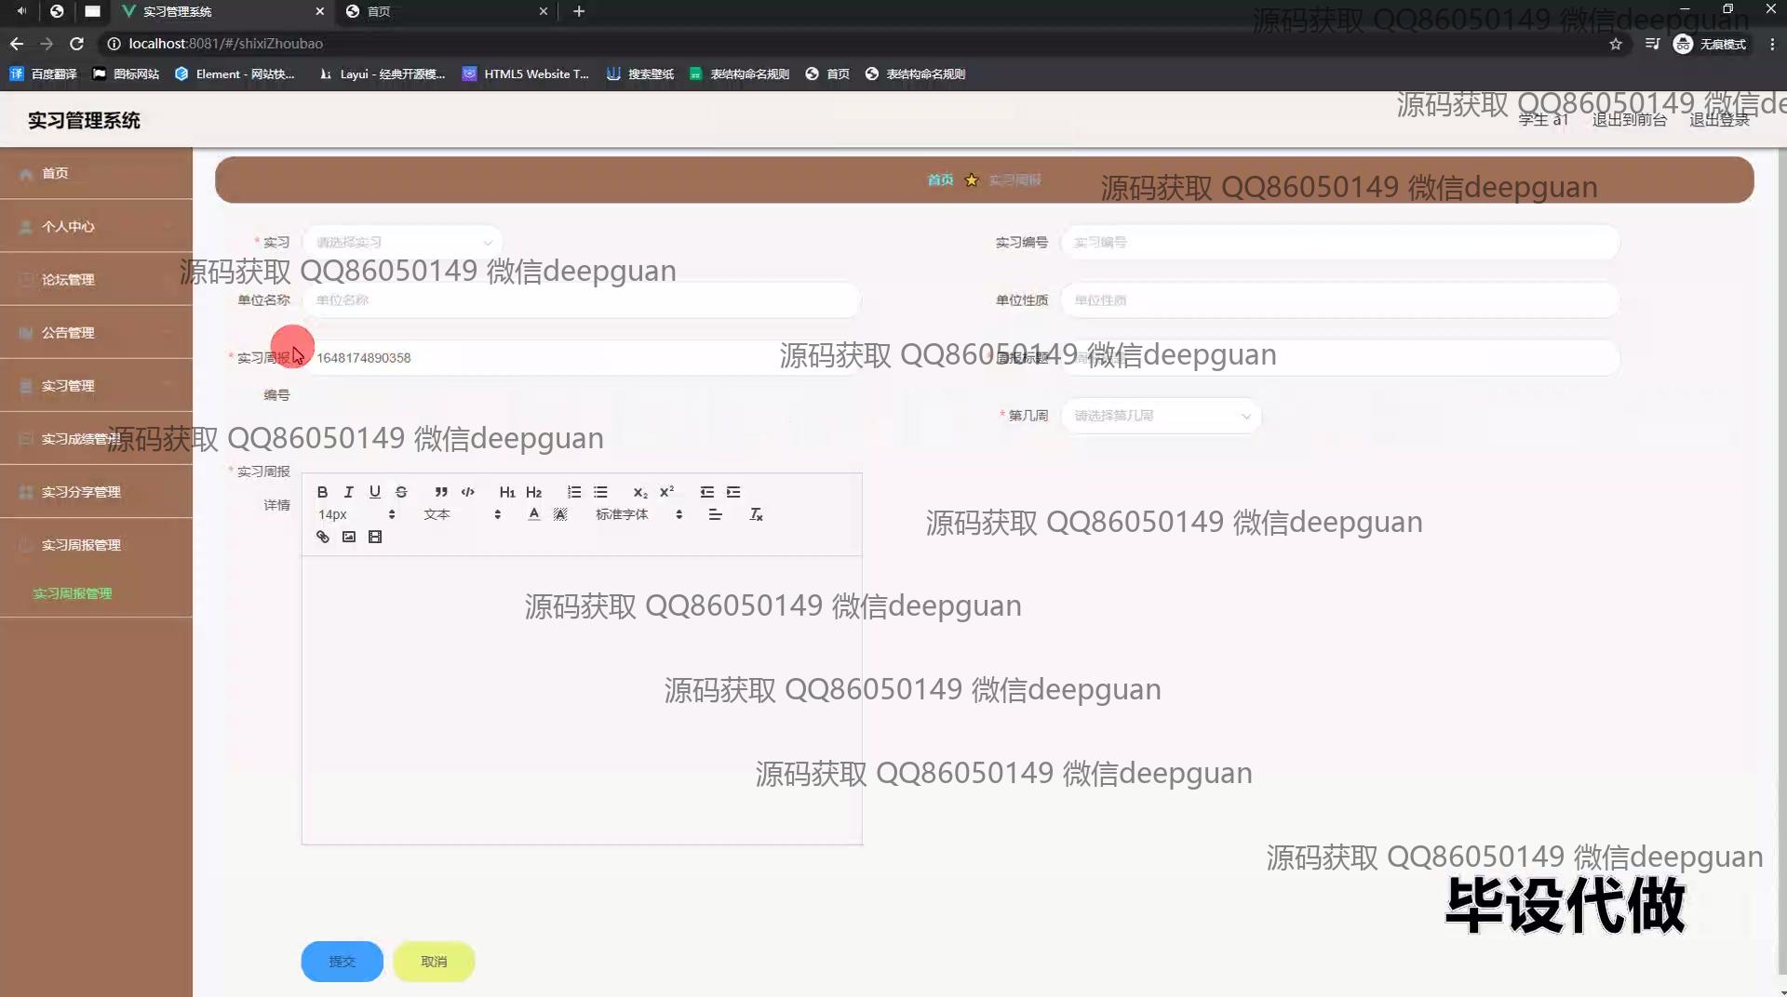The image size is (1787, 997).
Task: Insert an ordered numbered list
Action: click(x=574, y=492)
